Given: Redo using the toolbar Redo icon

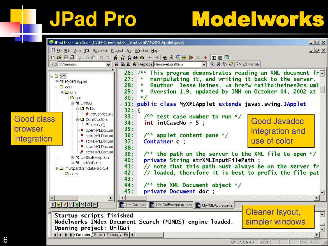Looking at the screenshot, I should click(x=108, y=58).
